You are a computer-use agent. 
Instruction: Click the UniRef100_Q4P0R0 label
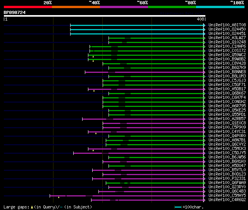227,136
